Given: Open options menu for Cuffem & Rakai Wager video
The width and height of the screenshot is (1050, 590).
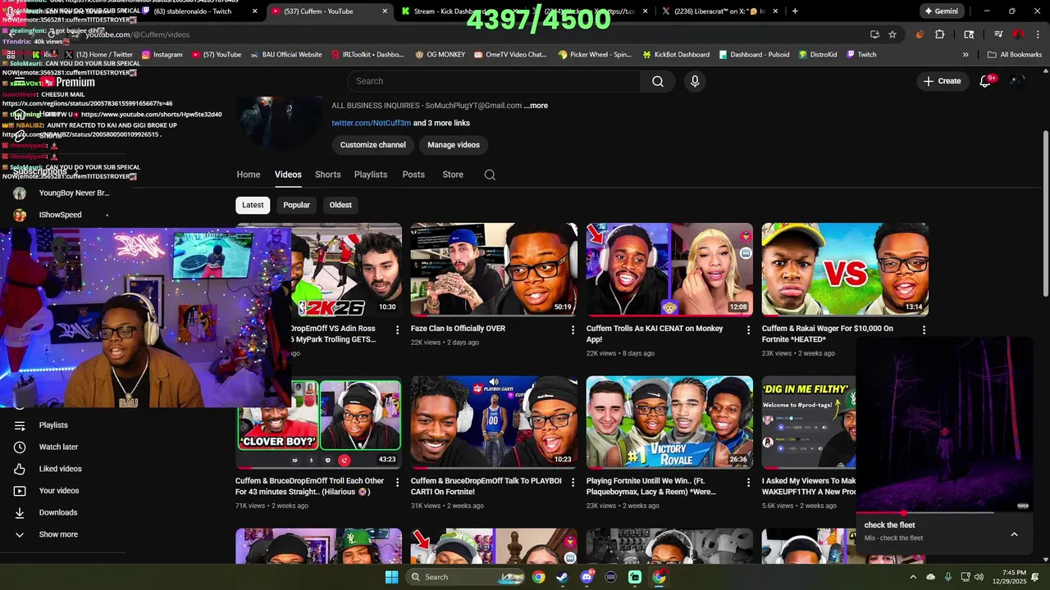Looking at the screenshot, I should point(924,329).
